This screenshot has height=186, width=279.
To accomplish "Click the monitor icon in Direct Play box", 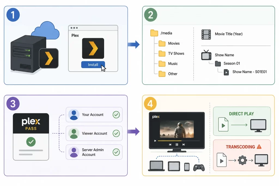I will 258,126.
